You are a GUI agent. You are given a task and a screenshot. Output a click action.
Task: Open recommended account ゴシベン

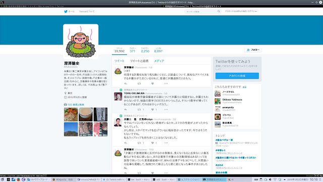227,115
